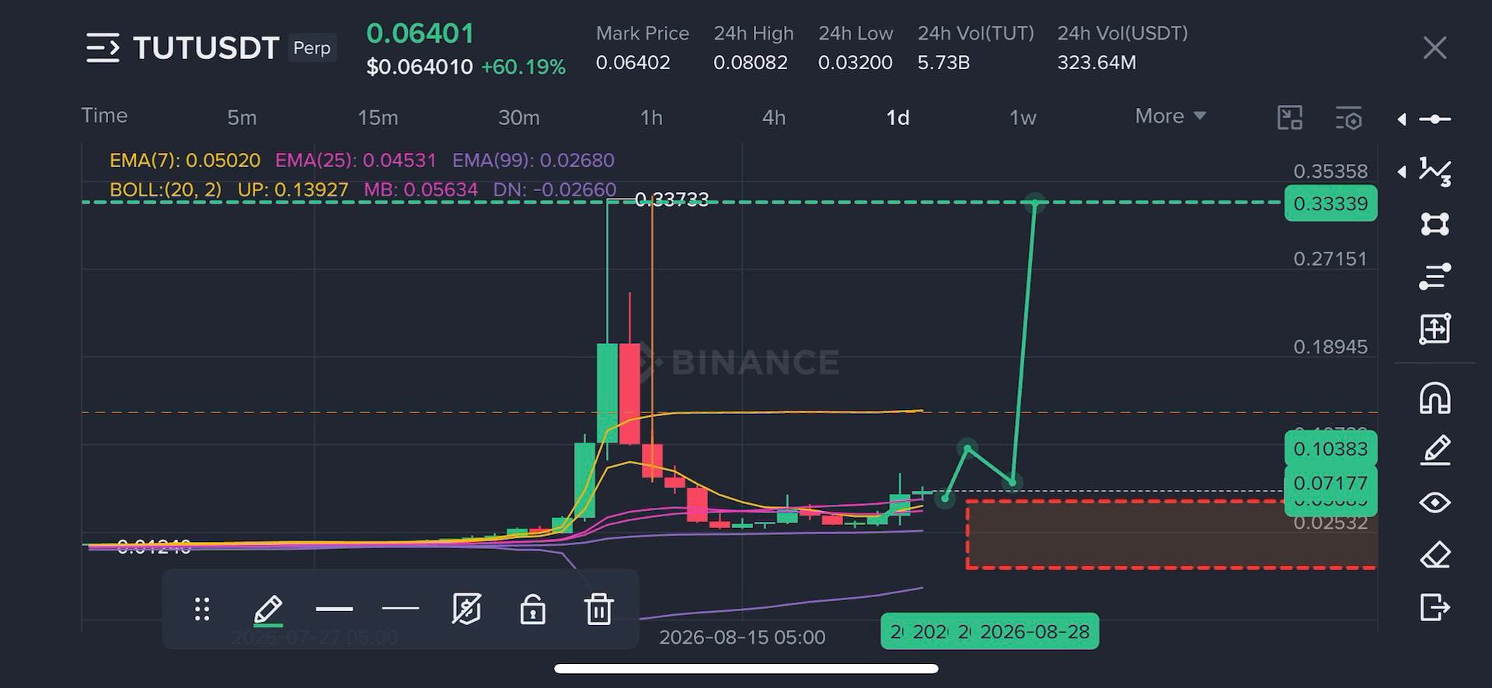Toggle the drawing price label icon
The width and height of the screenshot is (1492, 688).
(x=466, y=610)
